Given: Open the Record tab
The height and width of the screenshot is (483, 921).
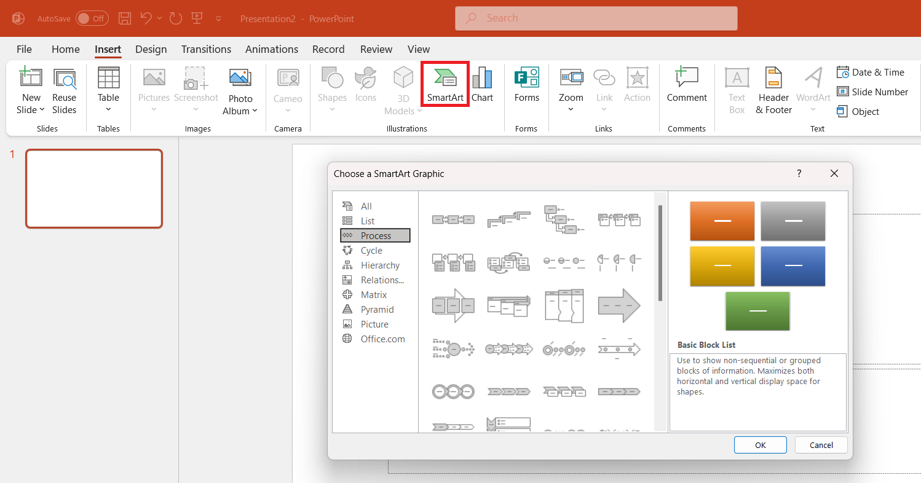Looking at the screenshot, I should 328,49.
